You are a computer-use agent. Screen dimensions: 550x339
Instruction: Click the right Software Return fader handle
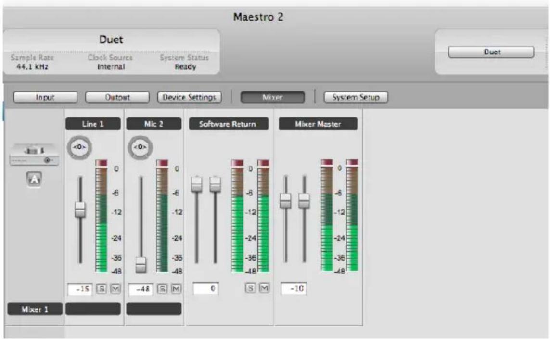(x=216, y=184)
